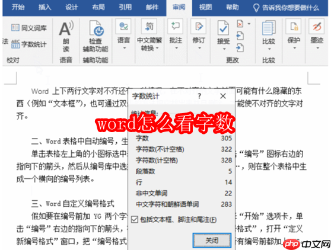Select the 审阅 review tab

coord(179,7)
